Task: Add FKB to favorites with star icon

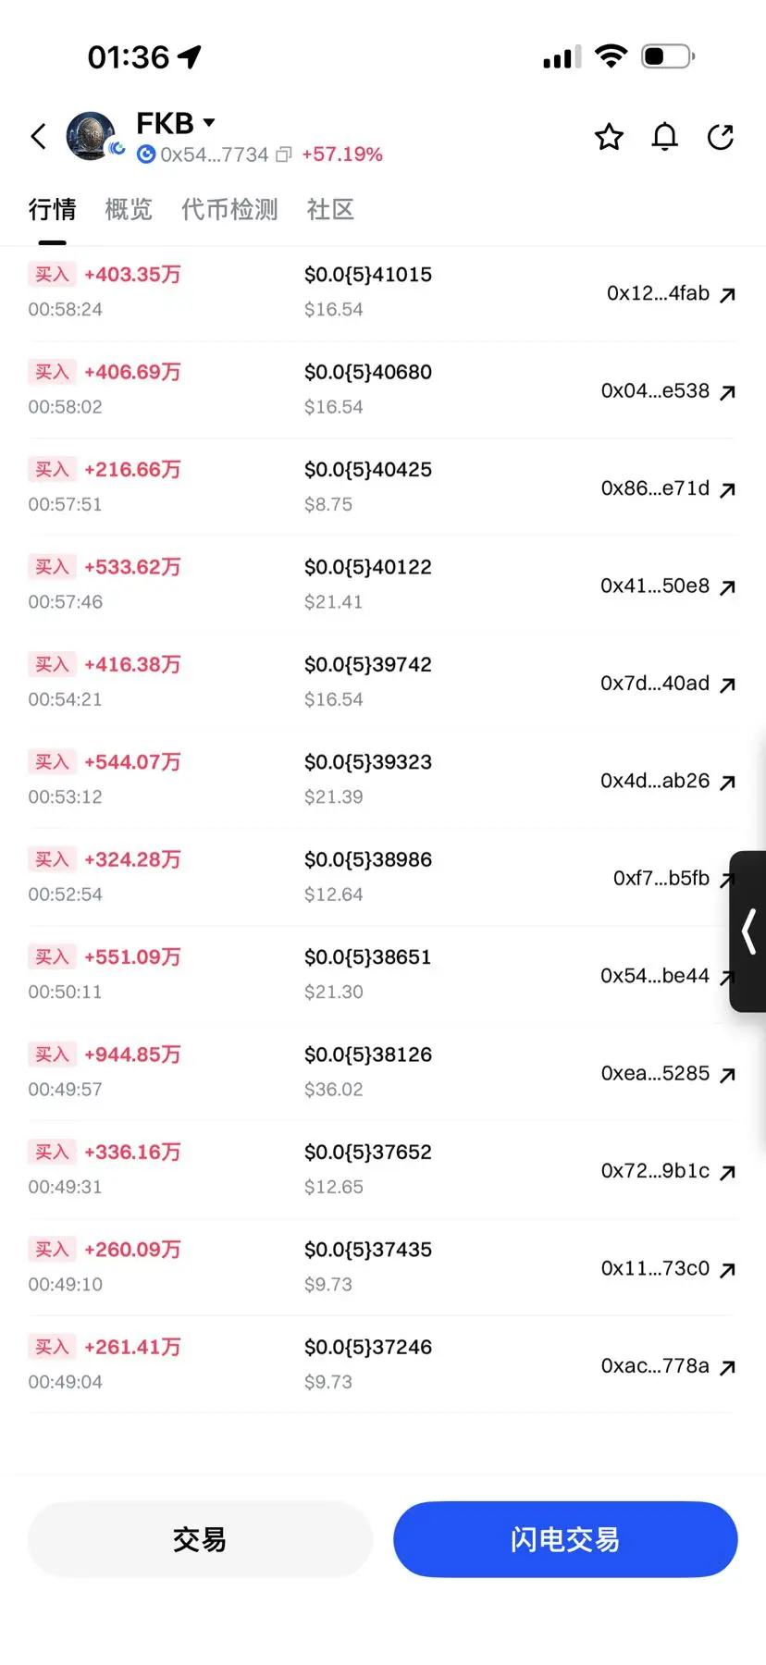Action: click(x=609, y=137)
